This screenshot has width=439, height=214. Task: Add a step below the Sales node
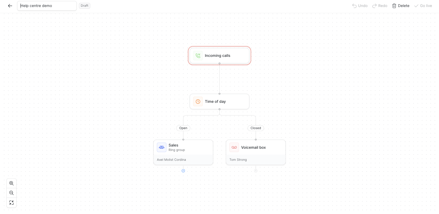pyautogui.click(x=183, y=171)
